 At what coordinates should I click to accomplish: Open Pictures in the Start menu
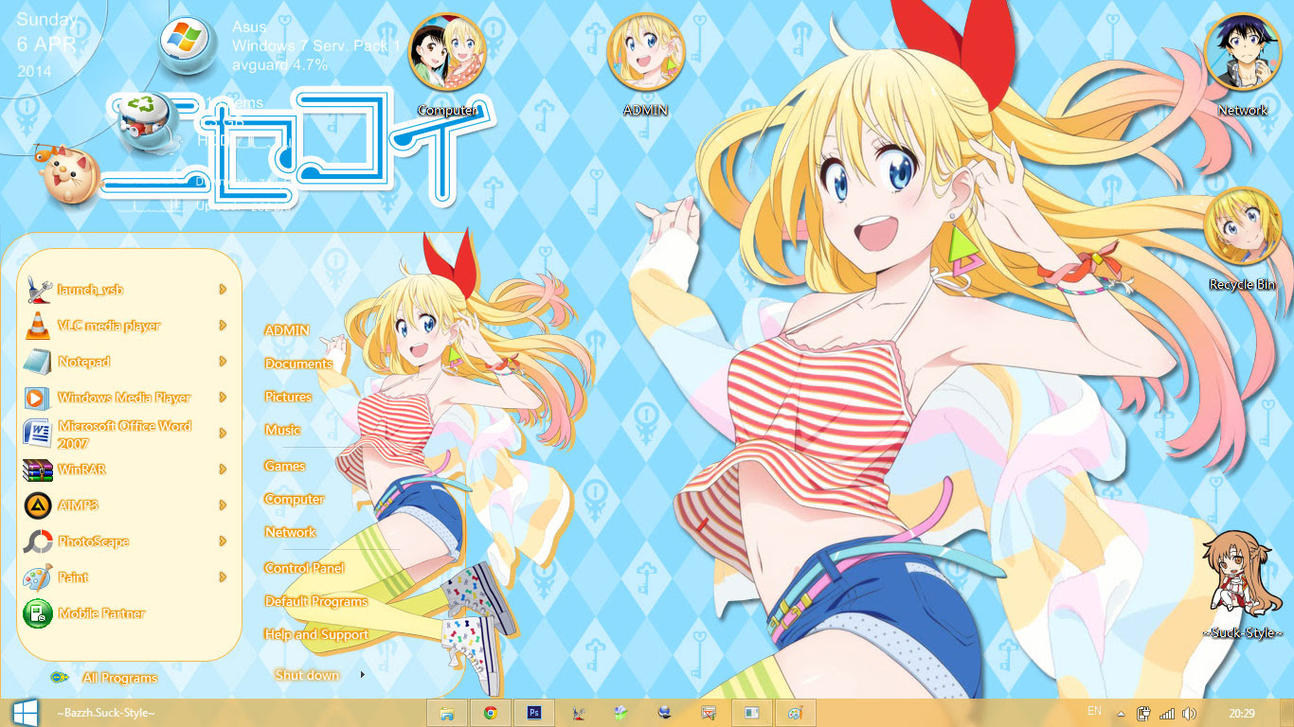click(x=288, y=398)
